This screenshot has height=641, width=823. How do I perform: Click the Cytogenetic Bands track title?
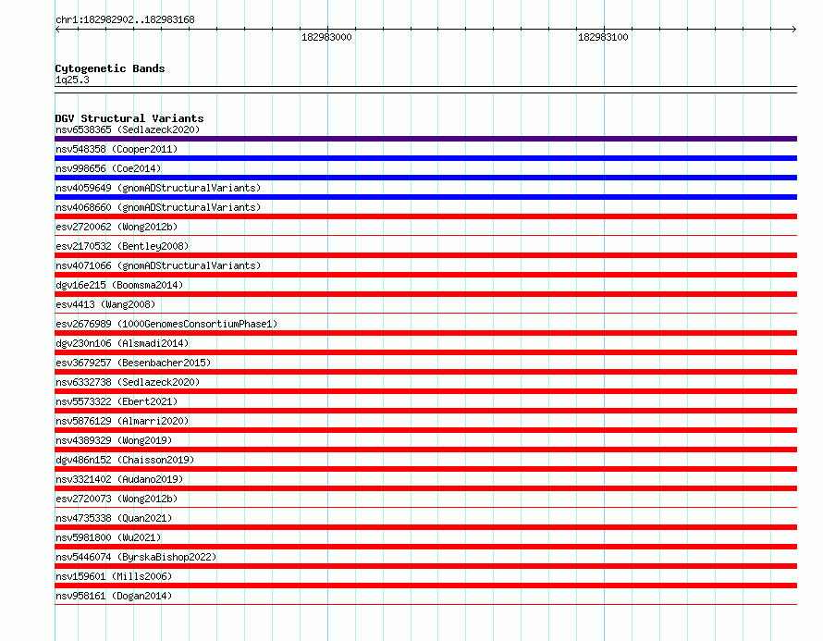tap(110, 68)
